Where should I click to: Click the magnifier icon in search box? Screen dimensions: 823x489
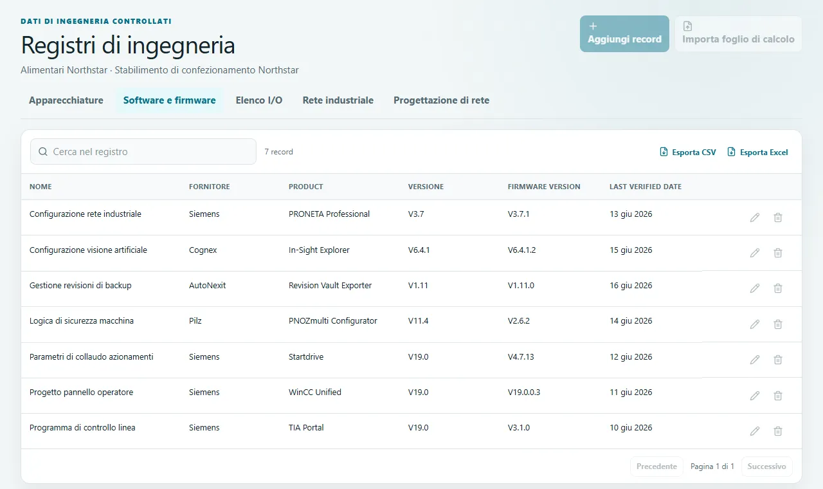click(43, 152)
